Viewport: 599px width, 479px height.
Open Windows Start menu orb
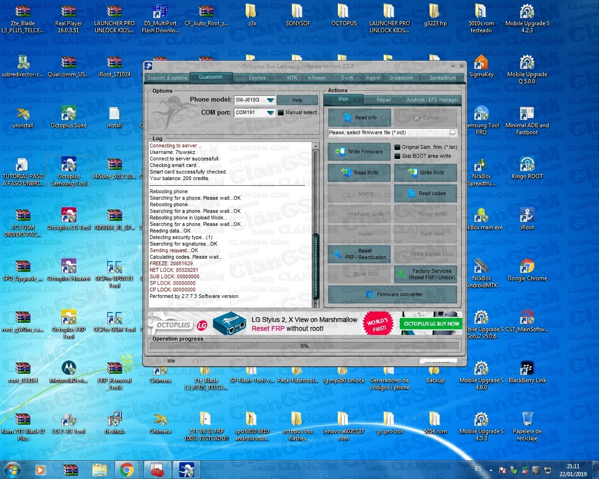click(13, 470)
